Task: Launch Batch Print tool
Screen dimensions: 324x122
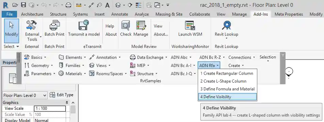Action: click(54, 28)
